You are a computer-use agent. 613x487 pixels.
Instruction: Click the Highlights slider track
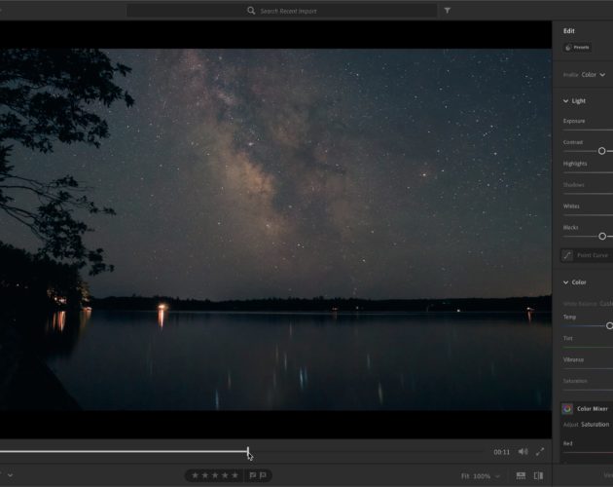588,172
